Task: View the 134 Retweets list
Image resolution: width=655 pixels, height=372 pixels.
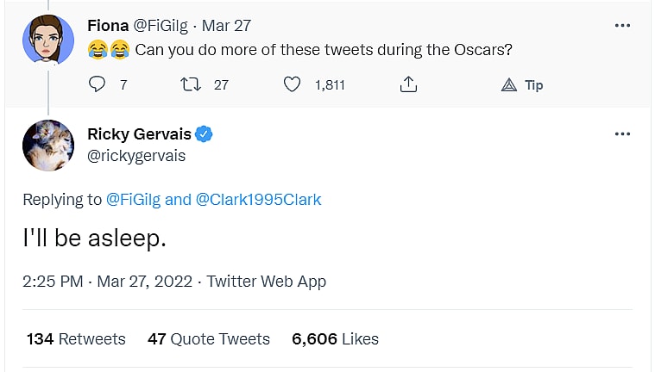Action: click(x=76, y=338)
